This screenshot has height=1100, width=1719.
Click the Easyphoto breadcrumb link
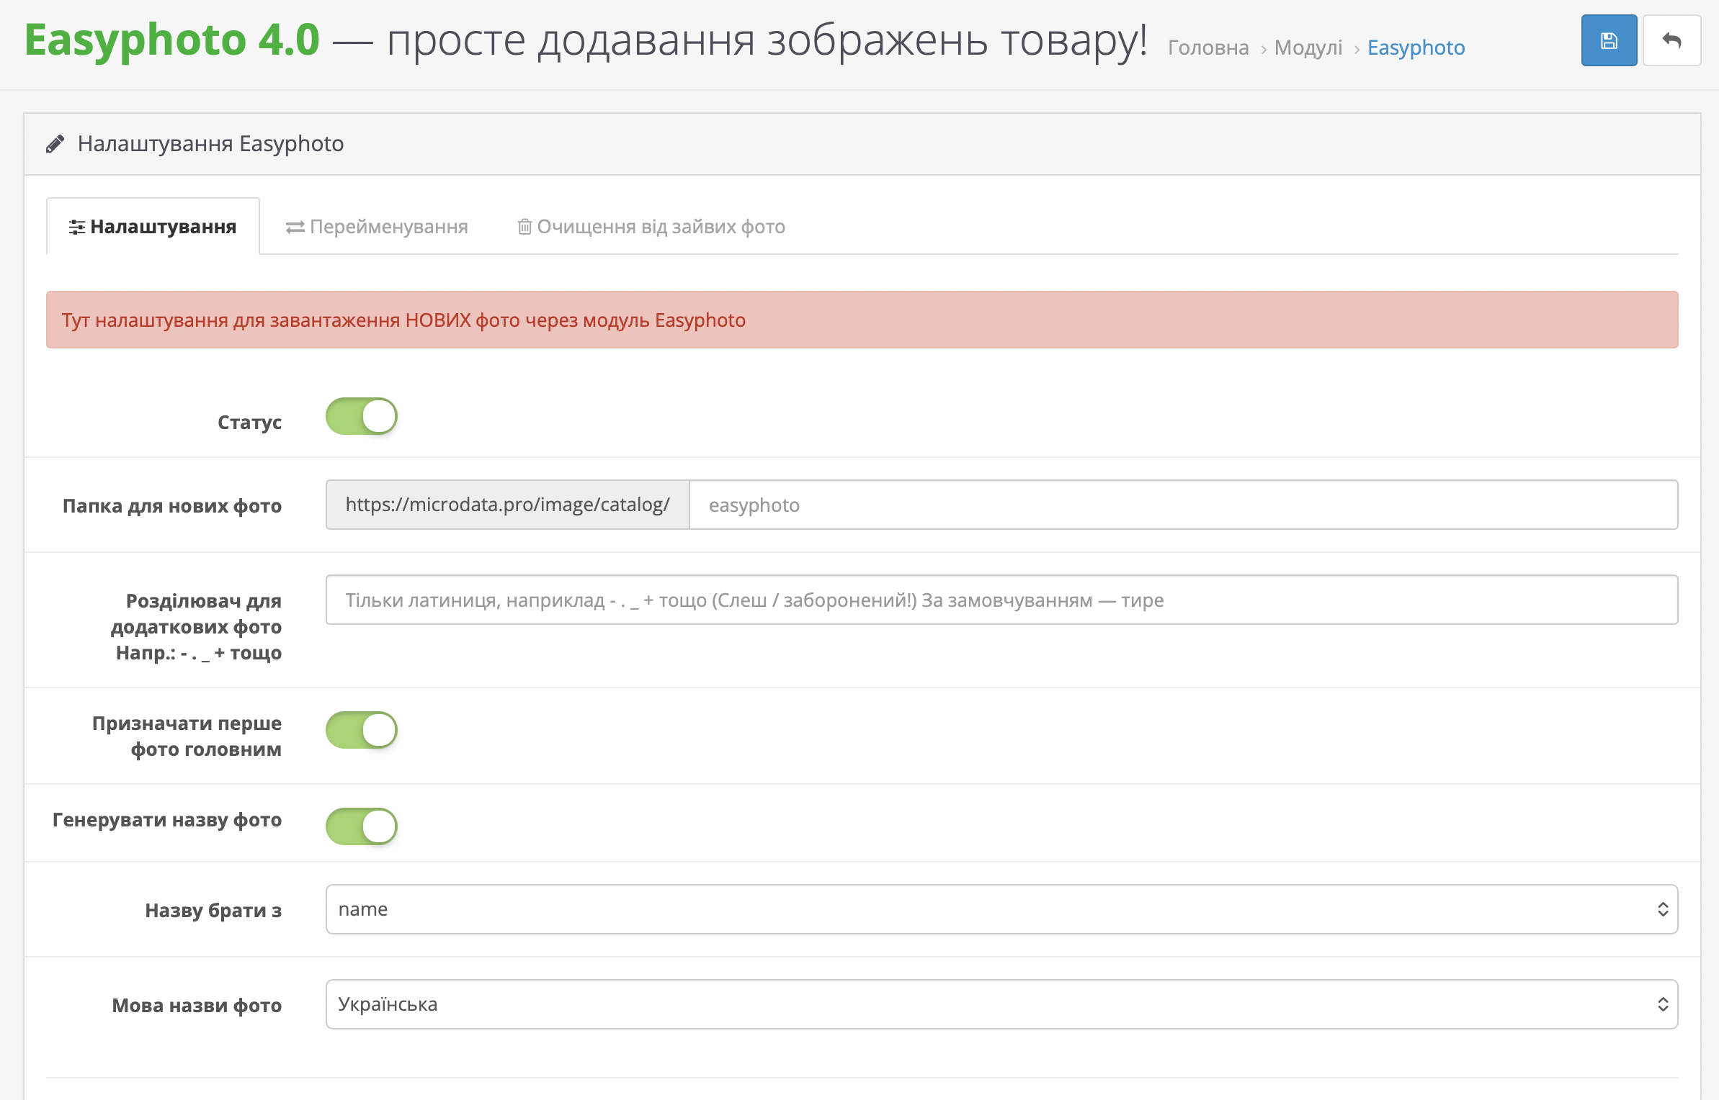1416,48
